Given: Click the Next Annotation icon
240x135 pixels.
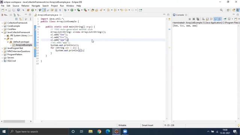Looking at the screenshot, I should click(x=108, y=10).
